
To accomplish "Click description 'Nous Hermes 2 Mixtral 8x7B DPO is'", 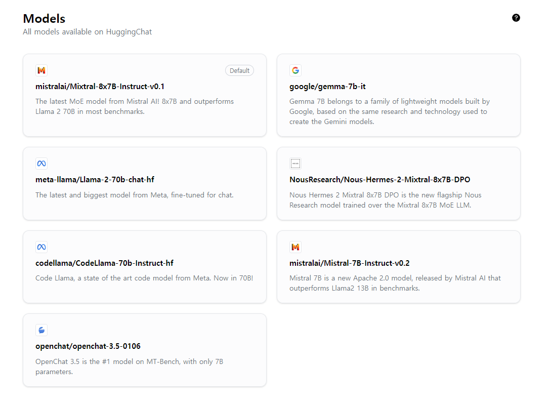I will point(386,200).
